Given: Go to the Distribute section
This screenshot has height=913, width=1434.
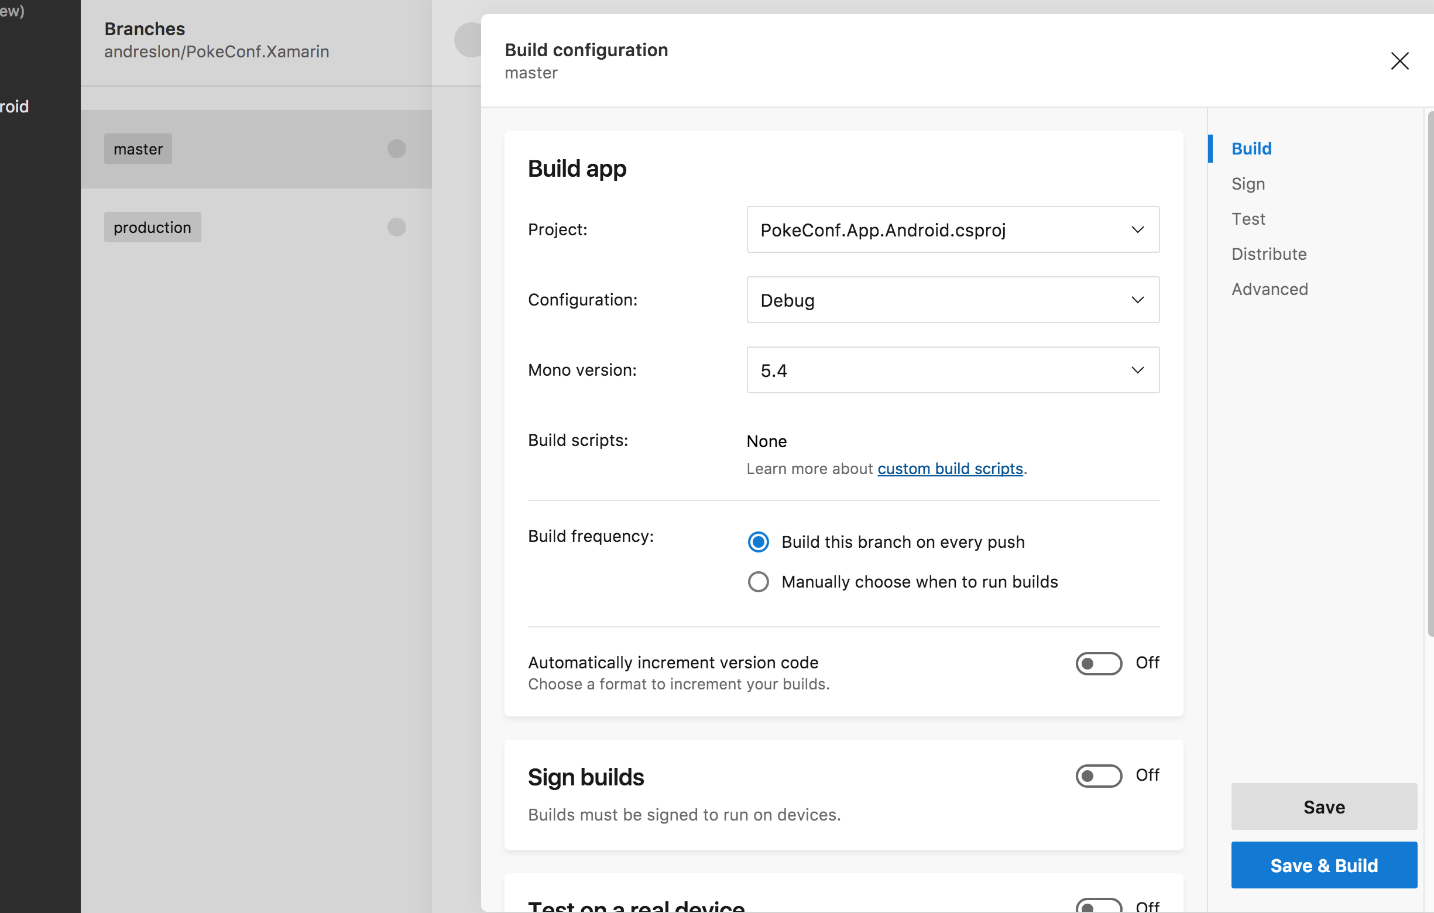Looking at the screenshot, I should point(1268,255).
